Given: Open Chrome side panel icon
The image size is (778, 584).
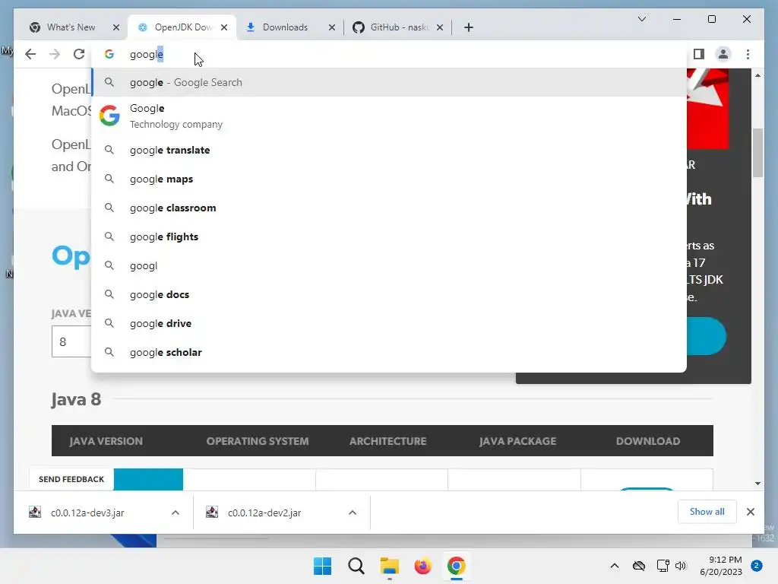Looking at the screenshot, I should click(x=699, y=54).
